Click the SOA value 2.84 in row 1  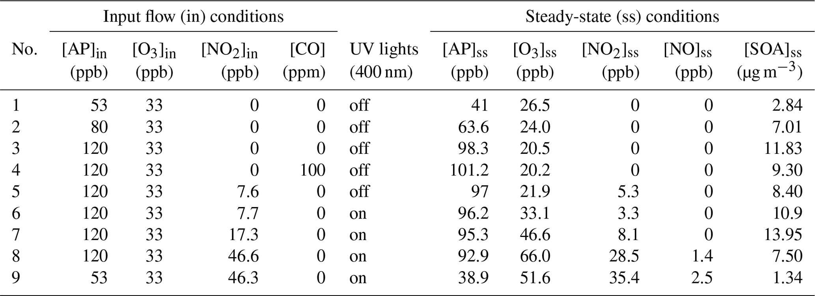point(787,105)
